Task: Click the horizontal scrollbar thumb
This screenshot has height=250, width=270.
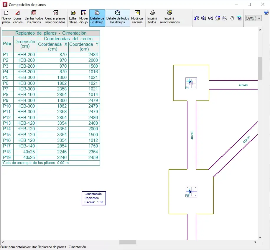Action: point(128,242)
